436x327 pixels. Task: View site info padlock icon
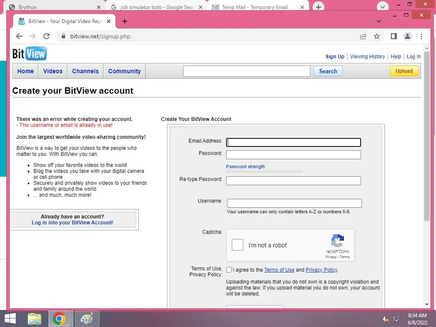coord(63,36)
